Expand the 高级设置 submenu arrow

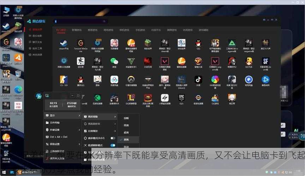click(79, 144)
